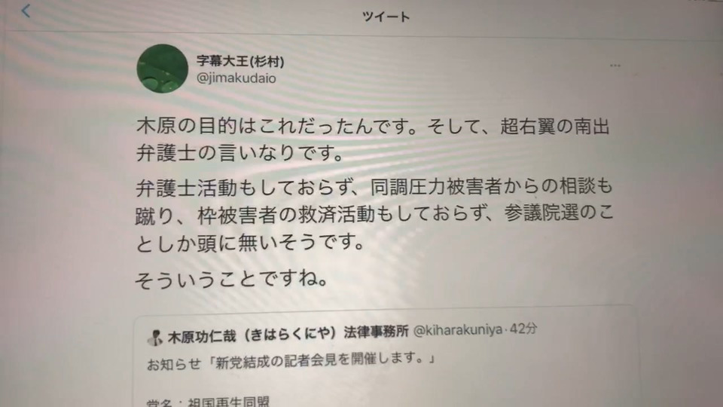Open the 字幕大王(杉村) display name
Image resolution: width=723 pixels, height=407 pixels.
point(240,61)
